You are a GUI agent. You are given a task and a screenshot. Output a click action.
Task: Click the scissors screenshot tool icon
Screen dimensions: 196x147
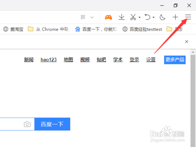133,17
